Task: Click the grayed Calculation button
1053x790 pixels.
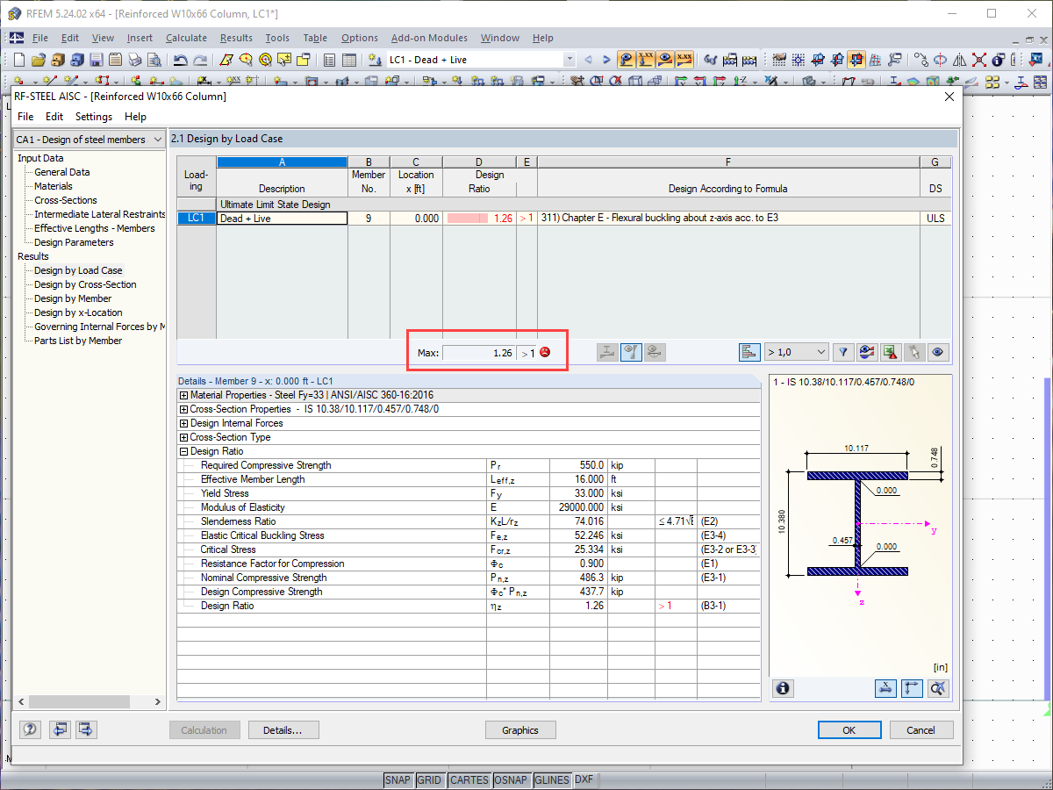Action: tap(204, 730)
